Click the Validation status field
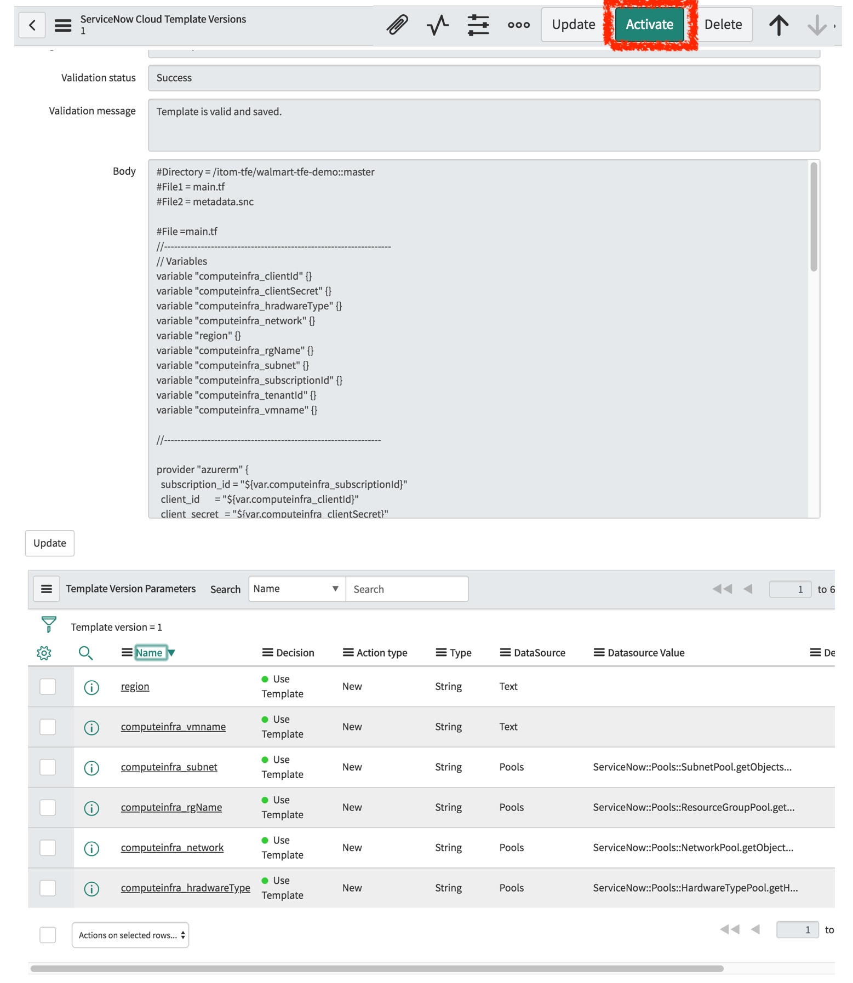This screenshot has height=983, width=853. (x=484, y=78)
